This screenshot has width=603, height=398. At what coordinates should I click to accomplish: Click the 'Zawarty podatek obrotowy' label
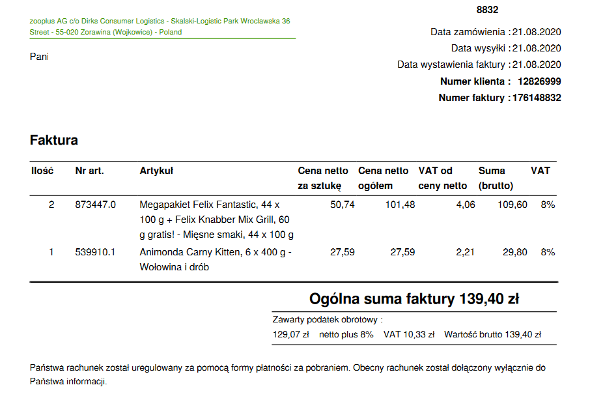(x=328, y=320)
